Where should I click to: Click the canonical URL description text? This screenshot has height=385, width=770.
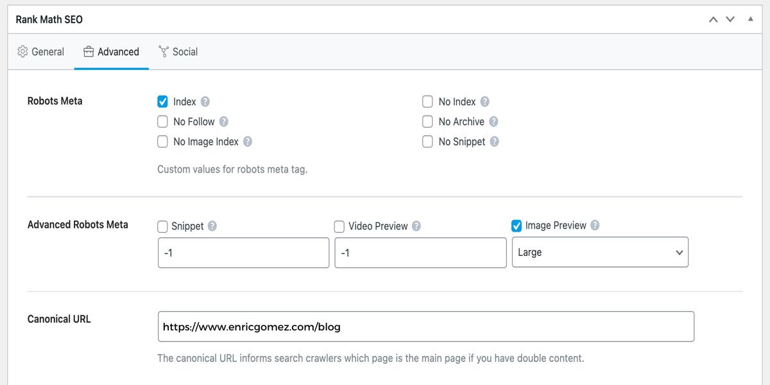pos(371,358)
